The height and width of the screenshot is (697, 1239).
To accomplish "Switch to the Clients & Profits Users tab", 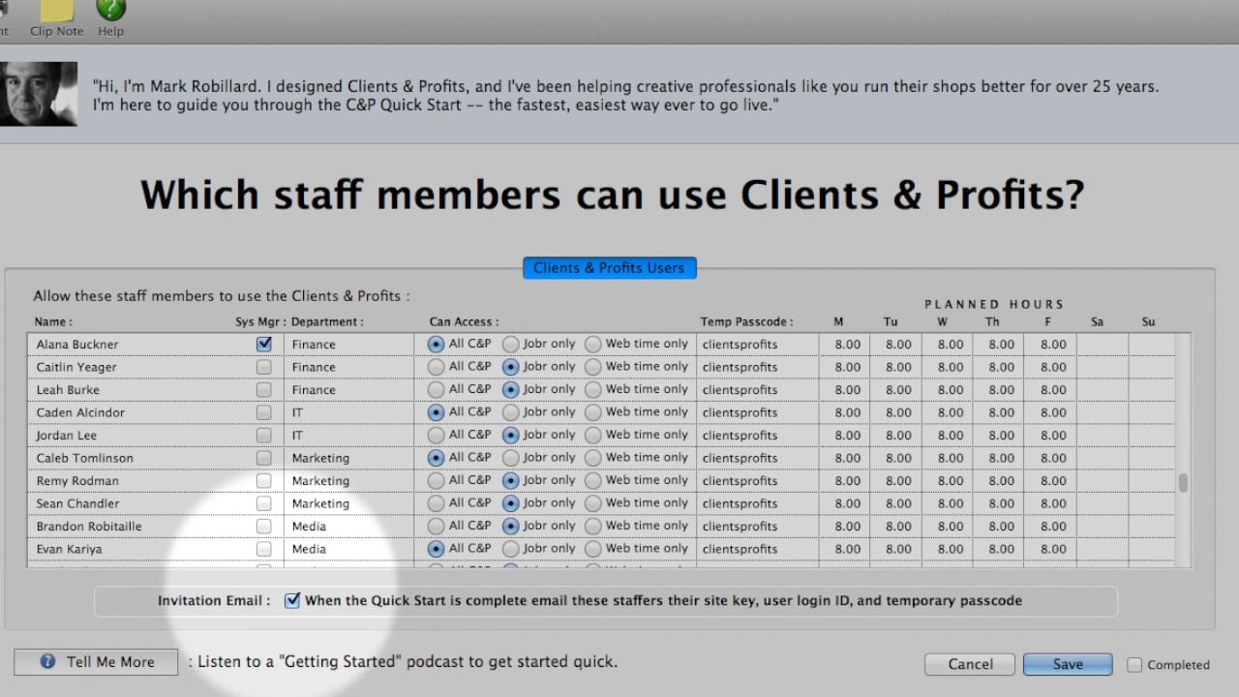I will tap(609, 268).
